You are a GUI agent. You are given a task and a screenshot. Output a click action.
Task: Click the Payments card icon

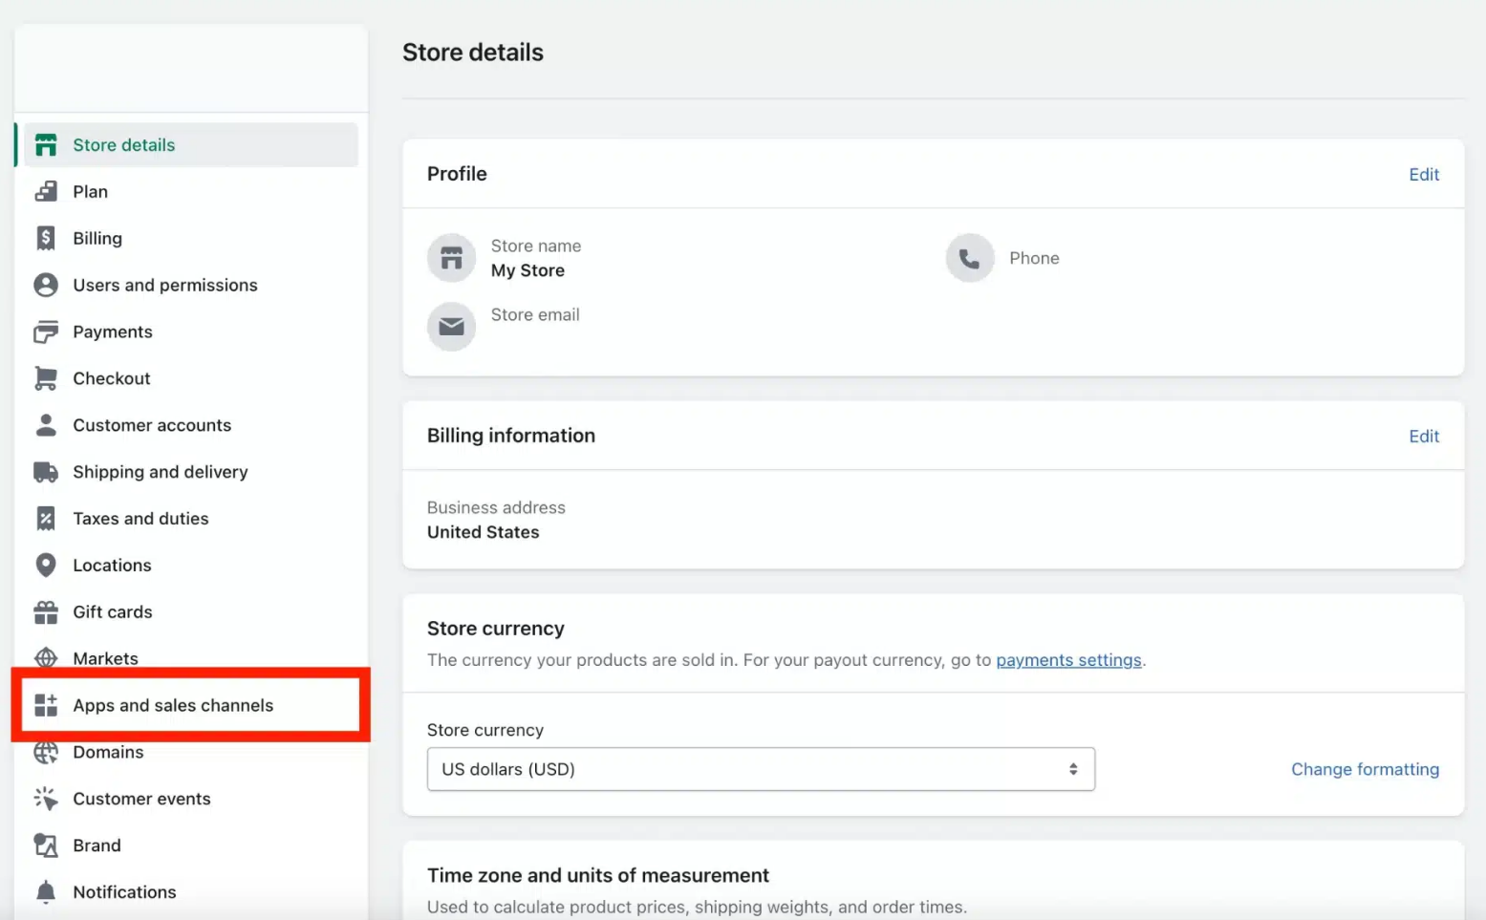pyautogui.click(x=46, y=332)
